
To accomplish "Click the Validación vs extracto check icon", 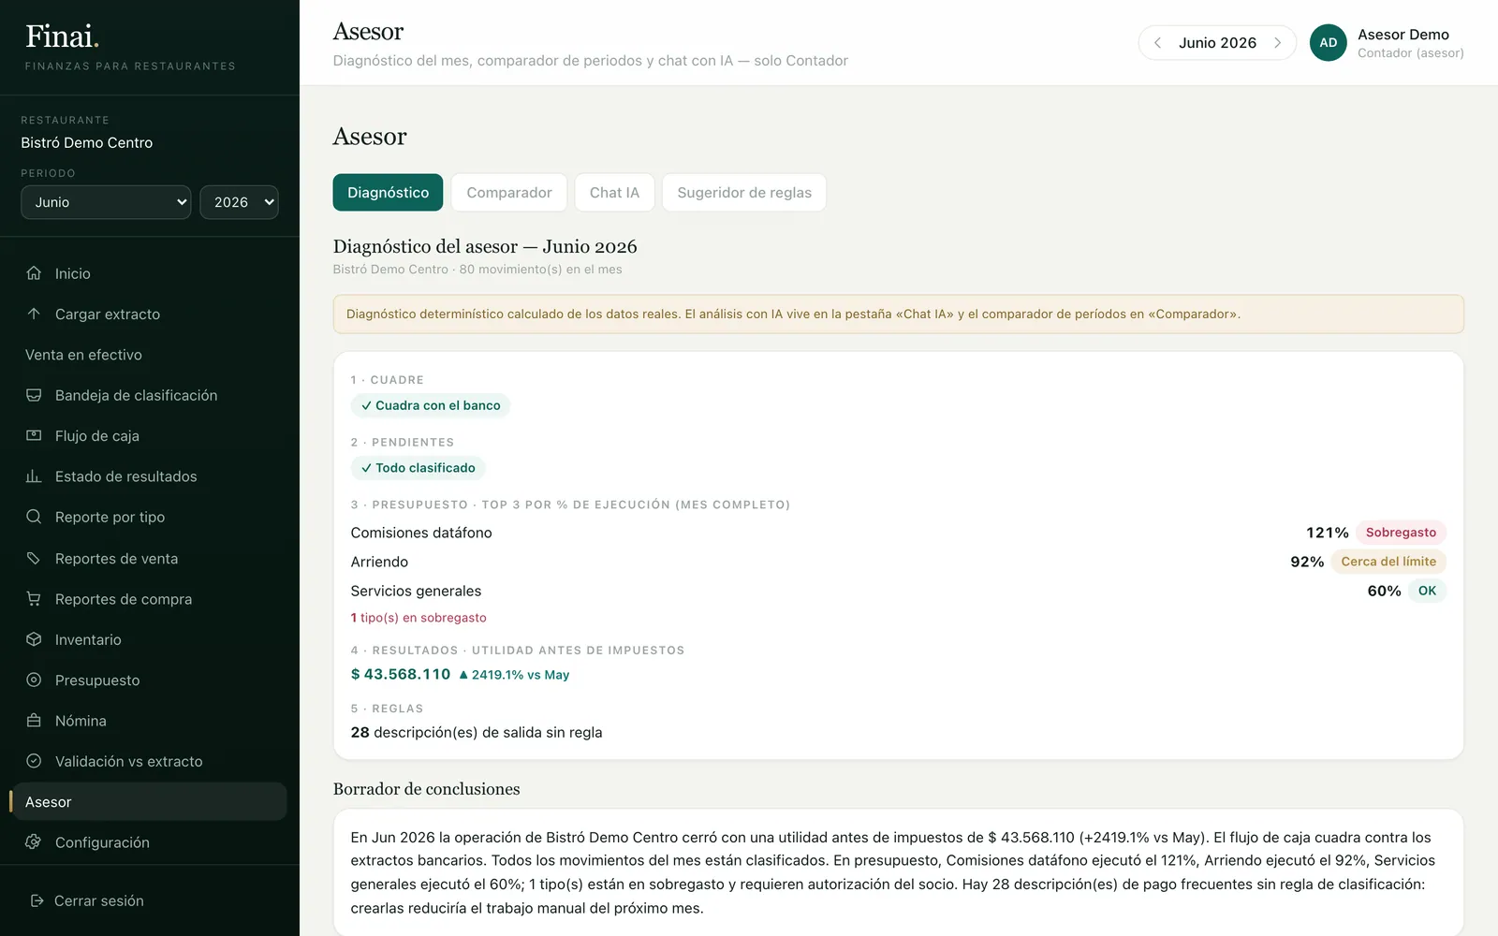I will point(34,761).
